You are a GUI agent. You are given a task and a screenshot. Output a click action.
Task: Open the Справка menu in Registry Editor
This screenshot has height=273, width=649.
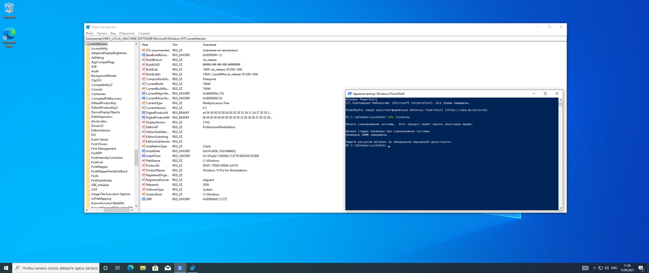point(144,33)
